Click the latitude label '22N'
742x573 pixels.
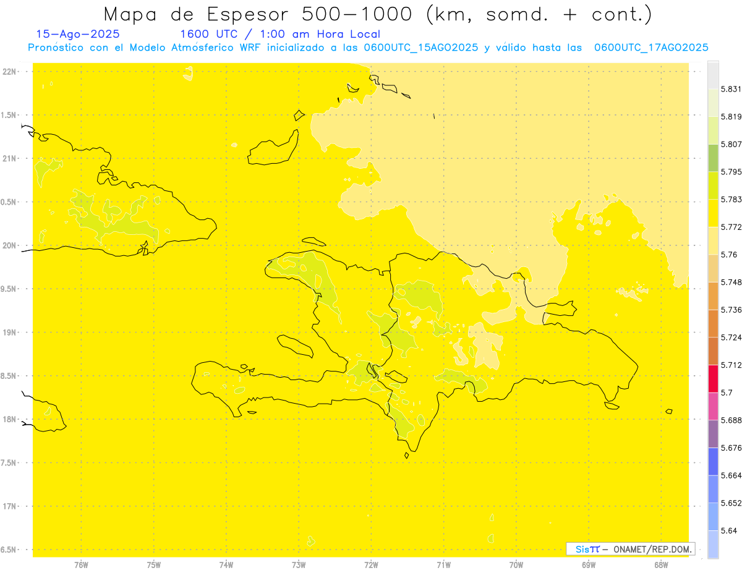click(x=9, y=72)
